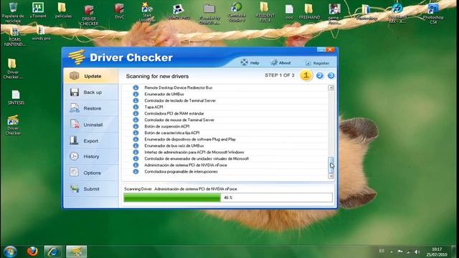The width and height of the screenshot is (459, 258).
Task: Open the Driver Checker folder on desktop
Action: [12, 69]
